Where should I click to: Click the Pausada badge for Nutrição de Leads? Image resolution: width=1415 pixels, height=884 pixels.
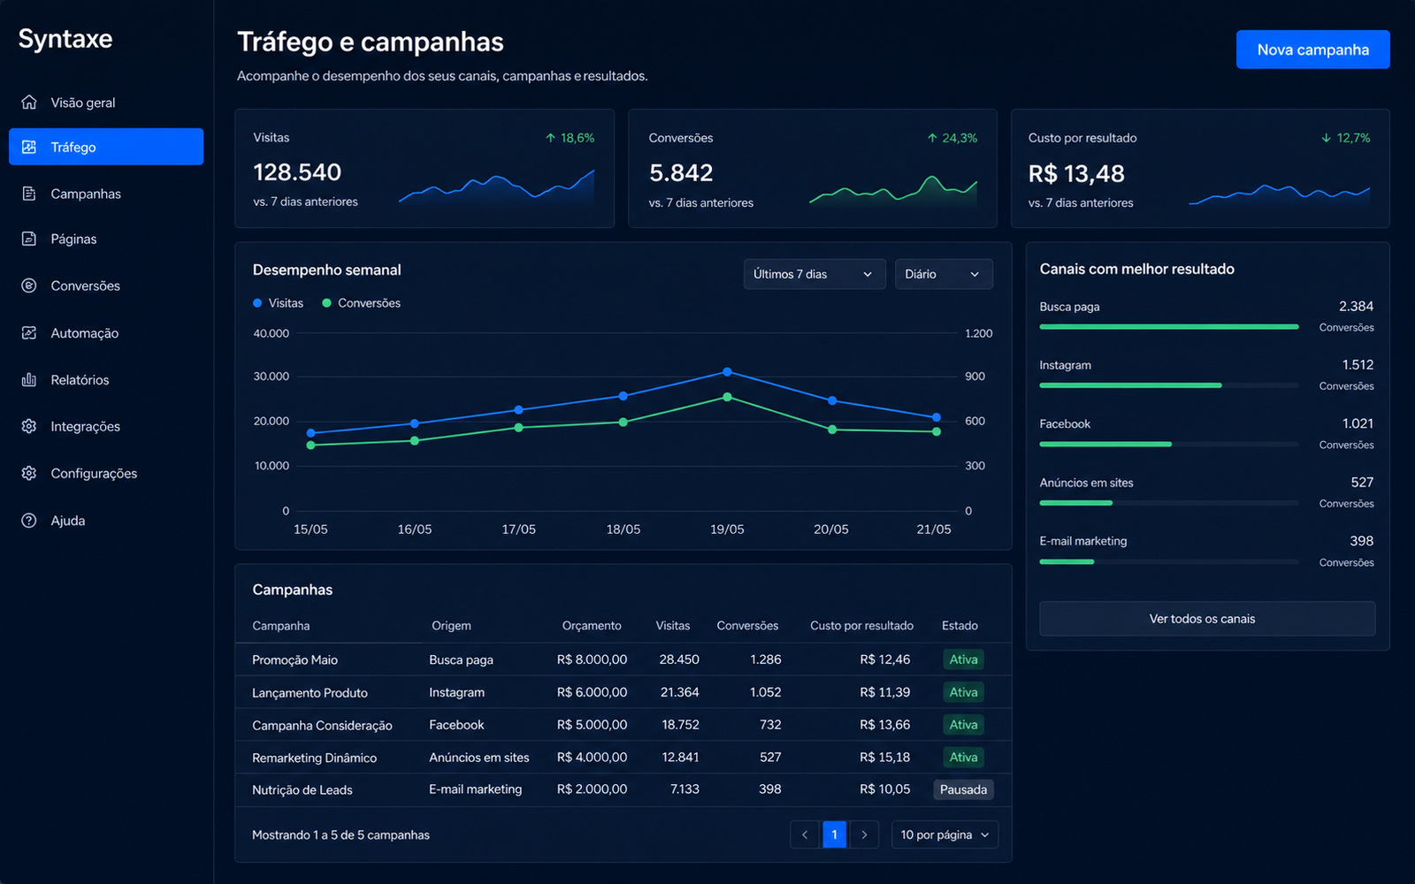(x=963, y=789)
